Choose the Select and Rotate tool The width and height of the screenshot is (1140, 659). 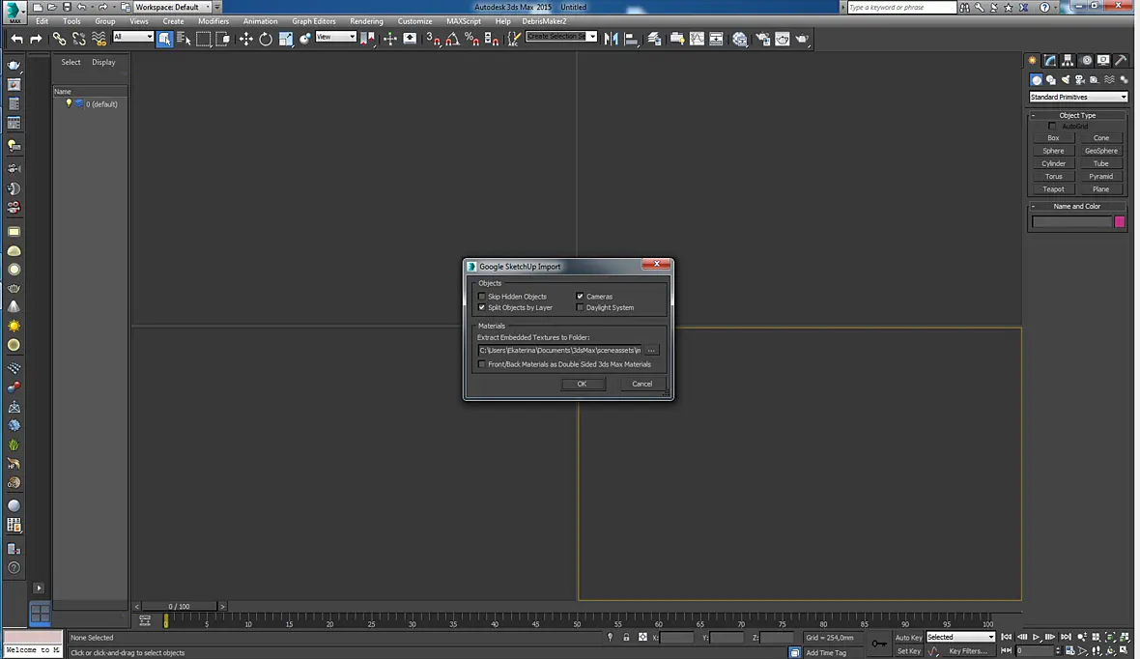pyautogui.click(x=266, y=40)
